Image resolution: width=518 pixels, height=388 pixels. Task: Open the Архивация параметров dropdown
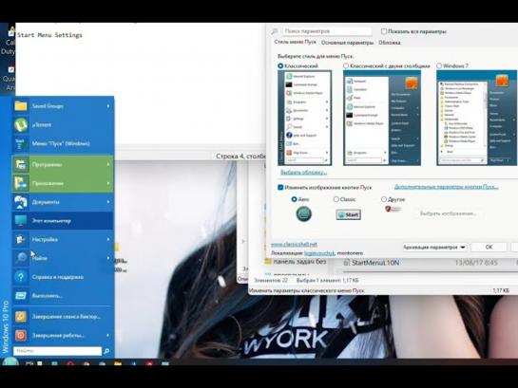434,247
